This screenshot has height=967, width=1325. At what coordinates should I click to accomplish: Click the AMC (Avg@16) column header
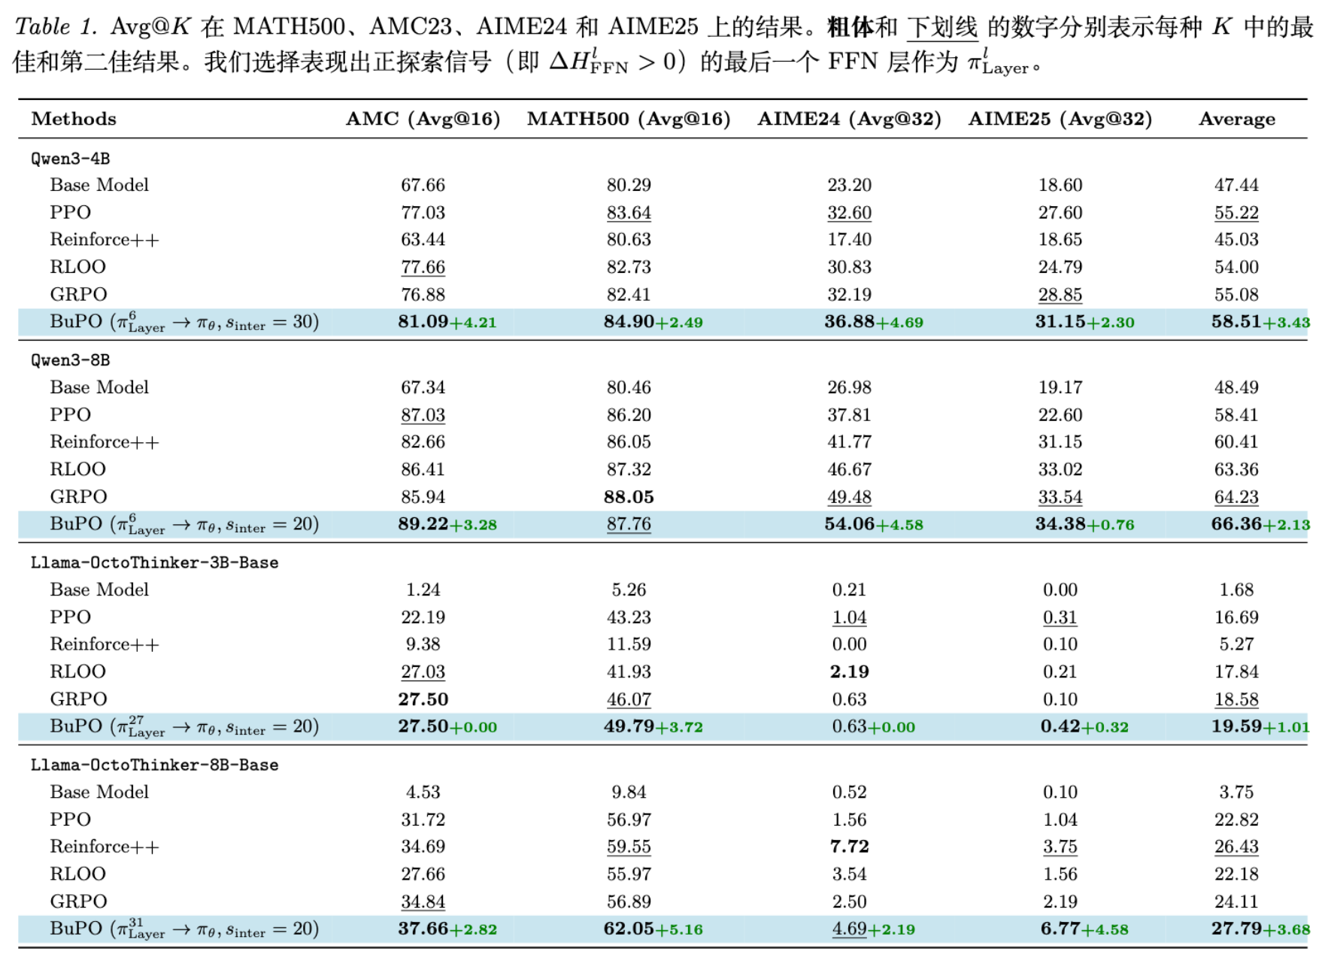pyautogui.click(x=423, y=119)
